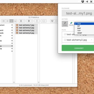Image resolution: width=94 pixels, height=94 pixels.
Task: Expand the highlighted folder ending in 'ca'
Action: [12, 46]
